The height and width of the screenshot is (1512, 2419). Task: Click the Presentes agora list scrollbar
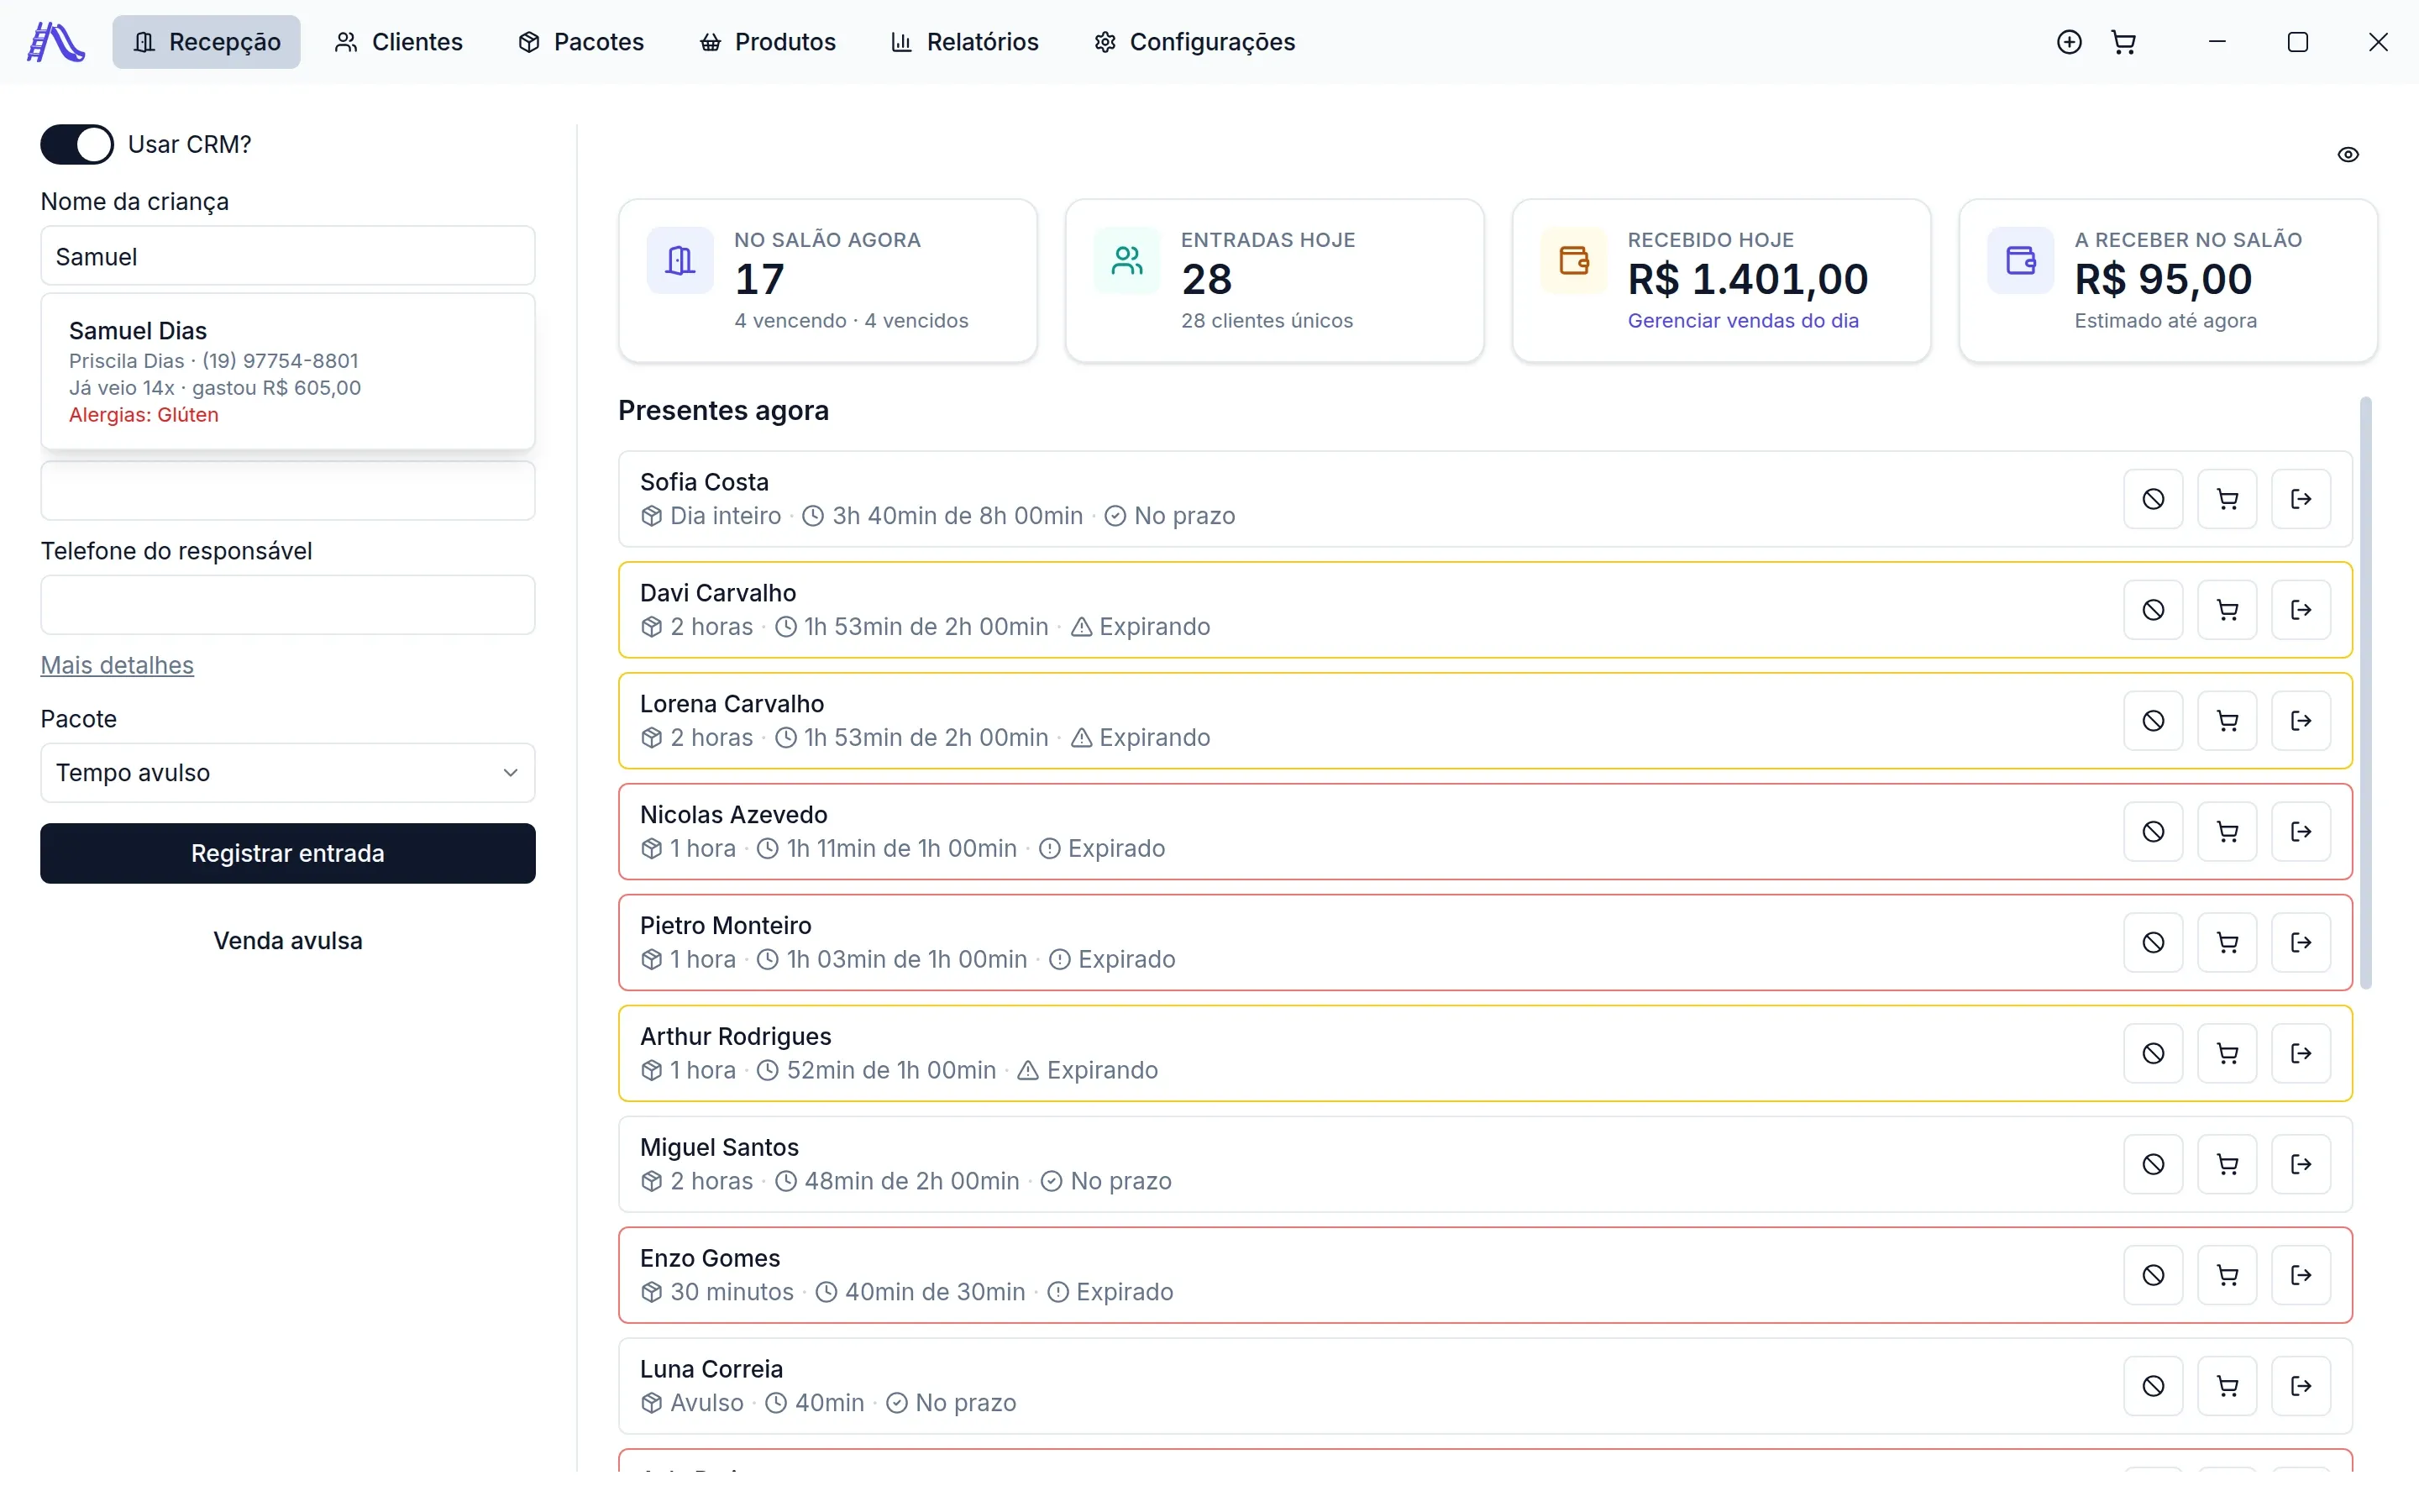2365,693
